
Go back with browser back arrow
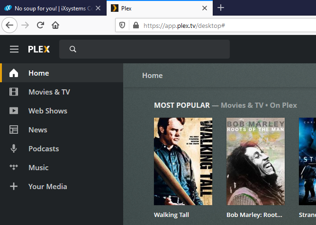[9, 25]
